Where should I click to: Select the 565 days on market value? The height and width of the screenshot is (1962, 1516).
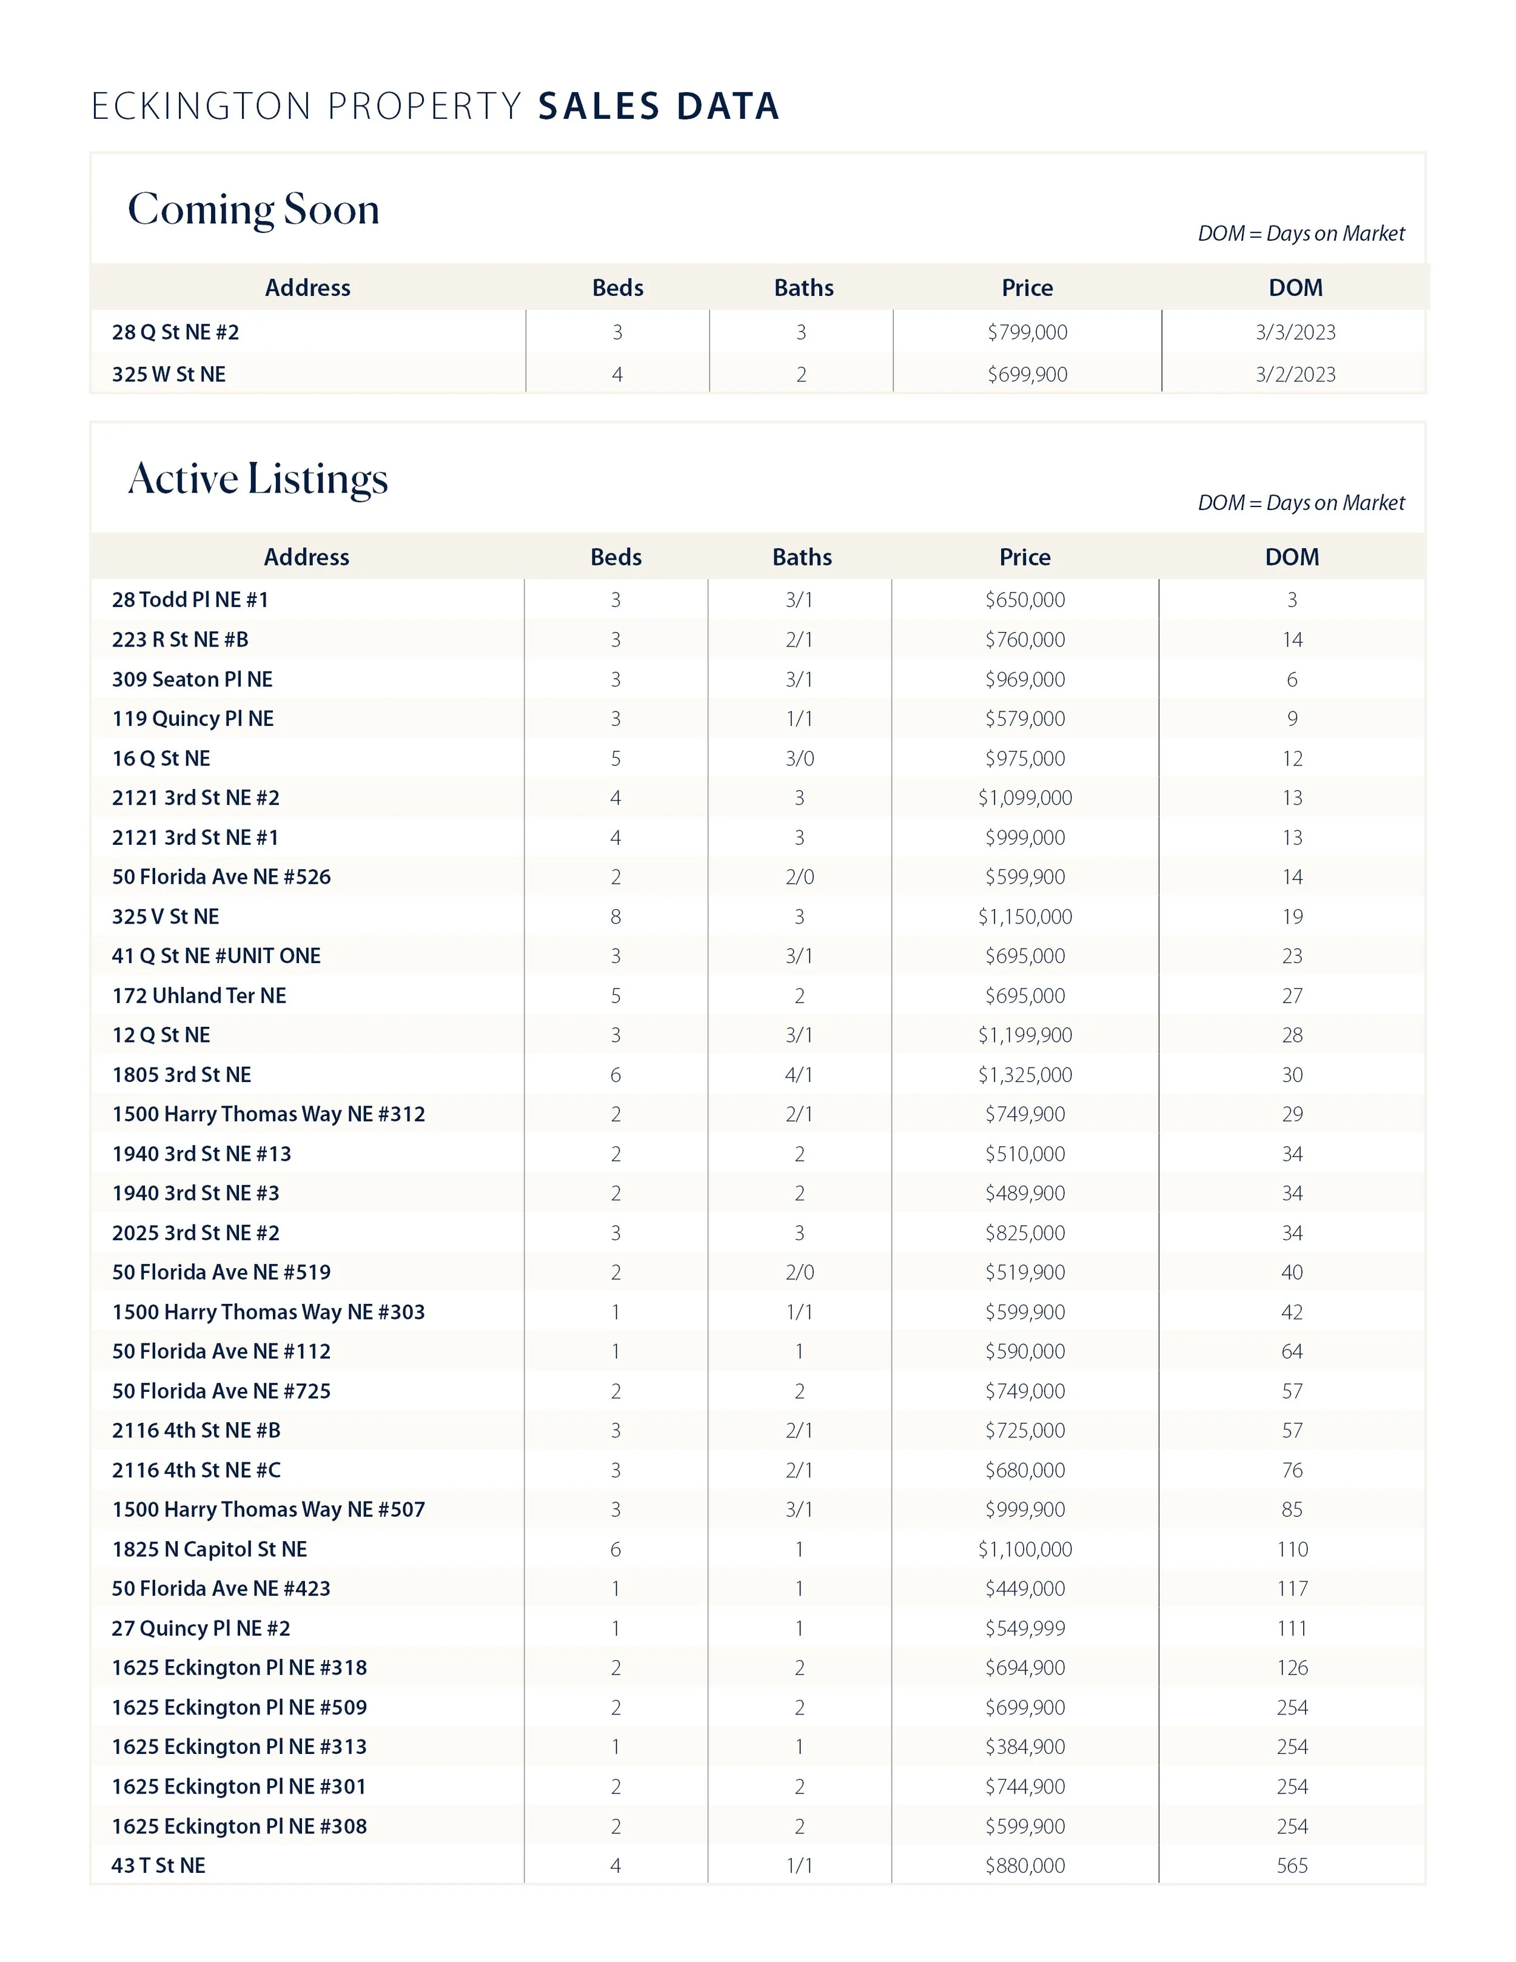[x=1292, y=1865]
